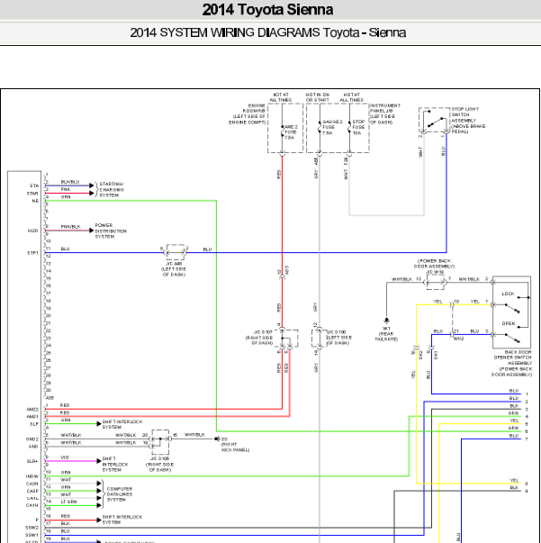Click the "STP1" terminal label
The image size is (541, 543).
32,253
